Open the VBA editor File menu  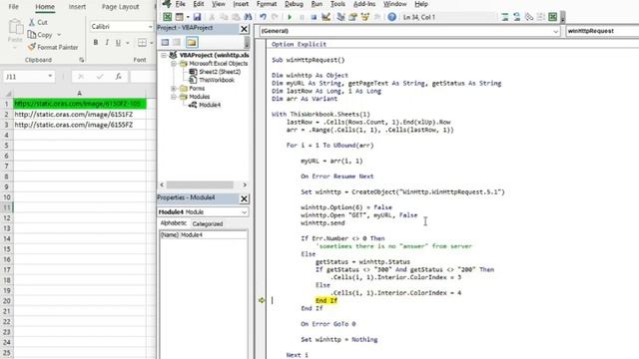[x=180, y=4]
